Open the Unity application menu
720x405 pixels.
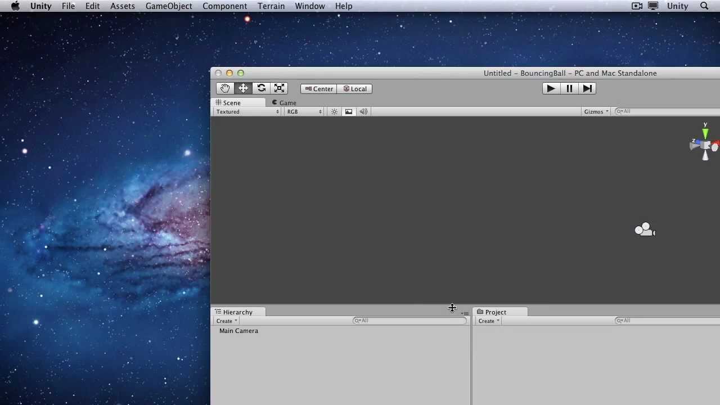point(40,6)
